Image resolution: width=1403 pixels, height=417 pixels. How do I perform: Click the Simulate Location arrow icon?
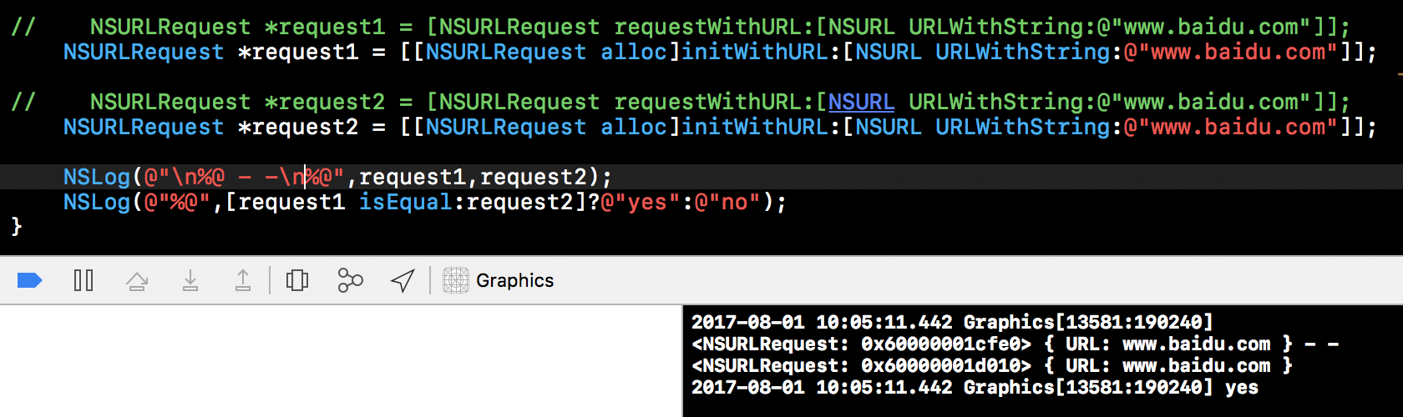tap(403, 280)
